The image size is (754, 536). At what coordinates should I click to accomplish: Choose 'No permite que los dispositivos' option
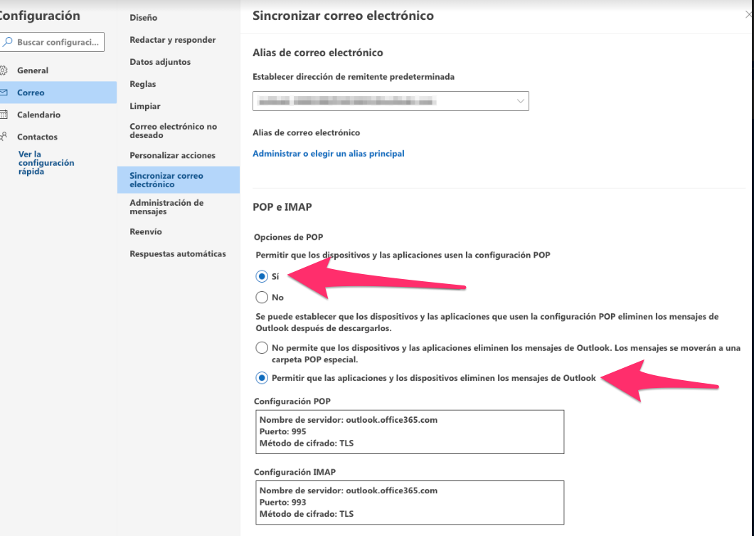pyautogui.click(x=262, y=348)
